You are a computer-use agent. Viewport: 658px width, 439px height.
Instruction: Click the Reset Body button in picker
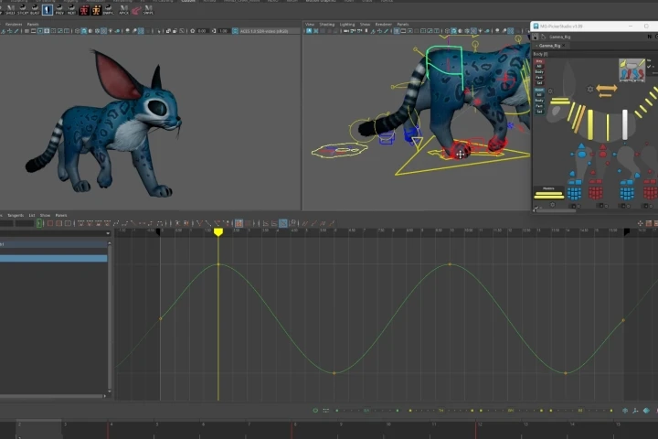[x=539, y=101]
